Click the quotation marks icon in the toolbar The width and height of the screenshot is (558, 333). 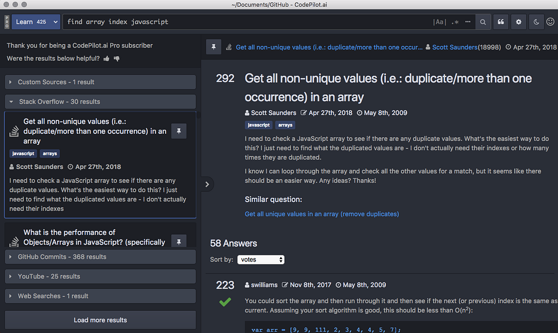pyautogui.click(x=501, y=22)
